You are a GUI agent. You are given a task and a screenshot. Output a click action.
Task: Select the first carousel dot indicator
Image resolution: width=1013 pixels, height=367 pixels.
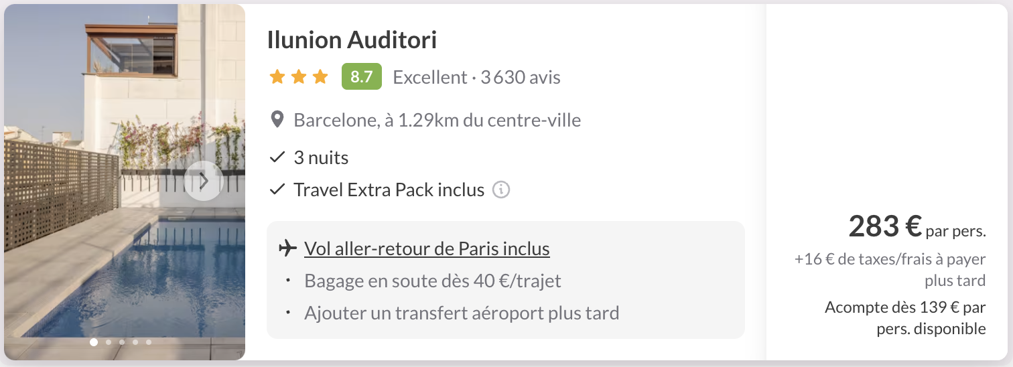pos(94,342)
